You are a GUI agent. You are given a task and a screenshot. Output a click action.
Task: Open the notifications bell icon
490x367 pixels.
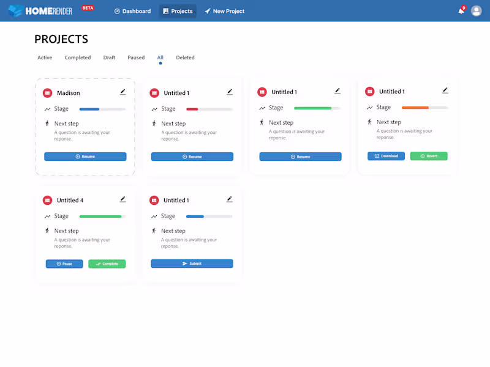(x=461, y=11)
